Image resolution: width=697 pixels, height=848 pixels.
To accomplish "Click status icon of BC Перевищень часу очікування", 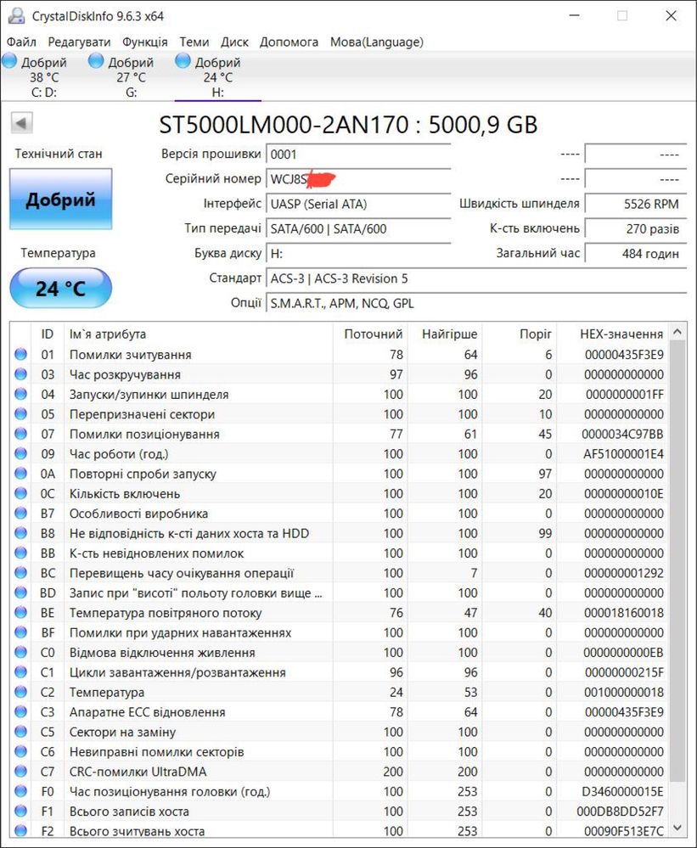I will (20, 573).
